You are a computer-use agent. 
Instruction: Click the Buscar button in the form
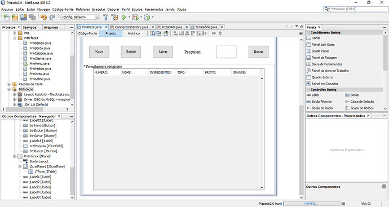coord(259,52)
